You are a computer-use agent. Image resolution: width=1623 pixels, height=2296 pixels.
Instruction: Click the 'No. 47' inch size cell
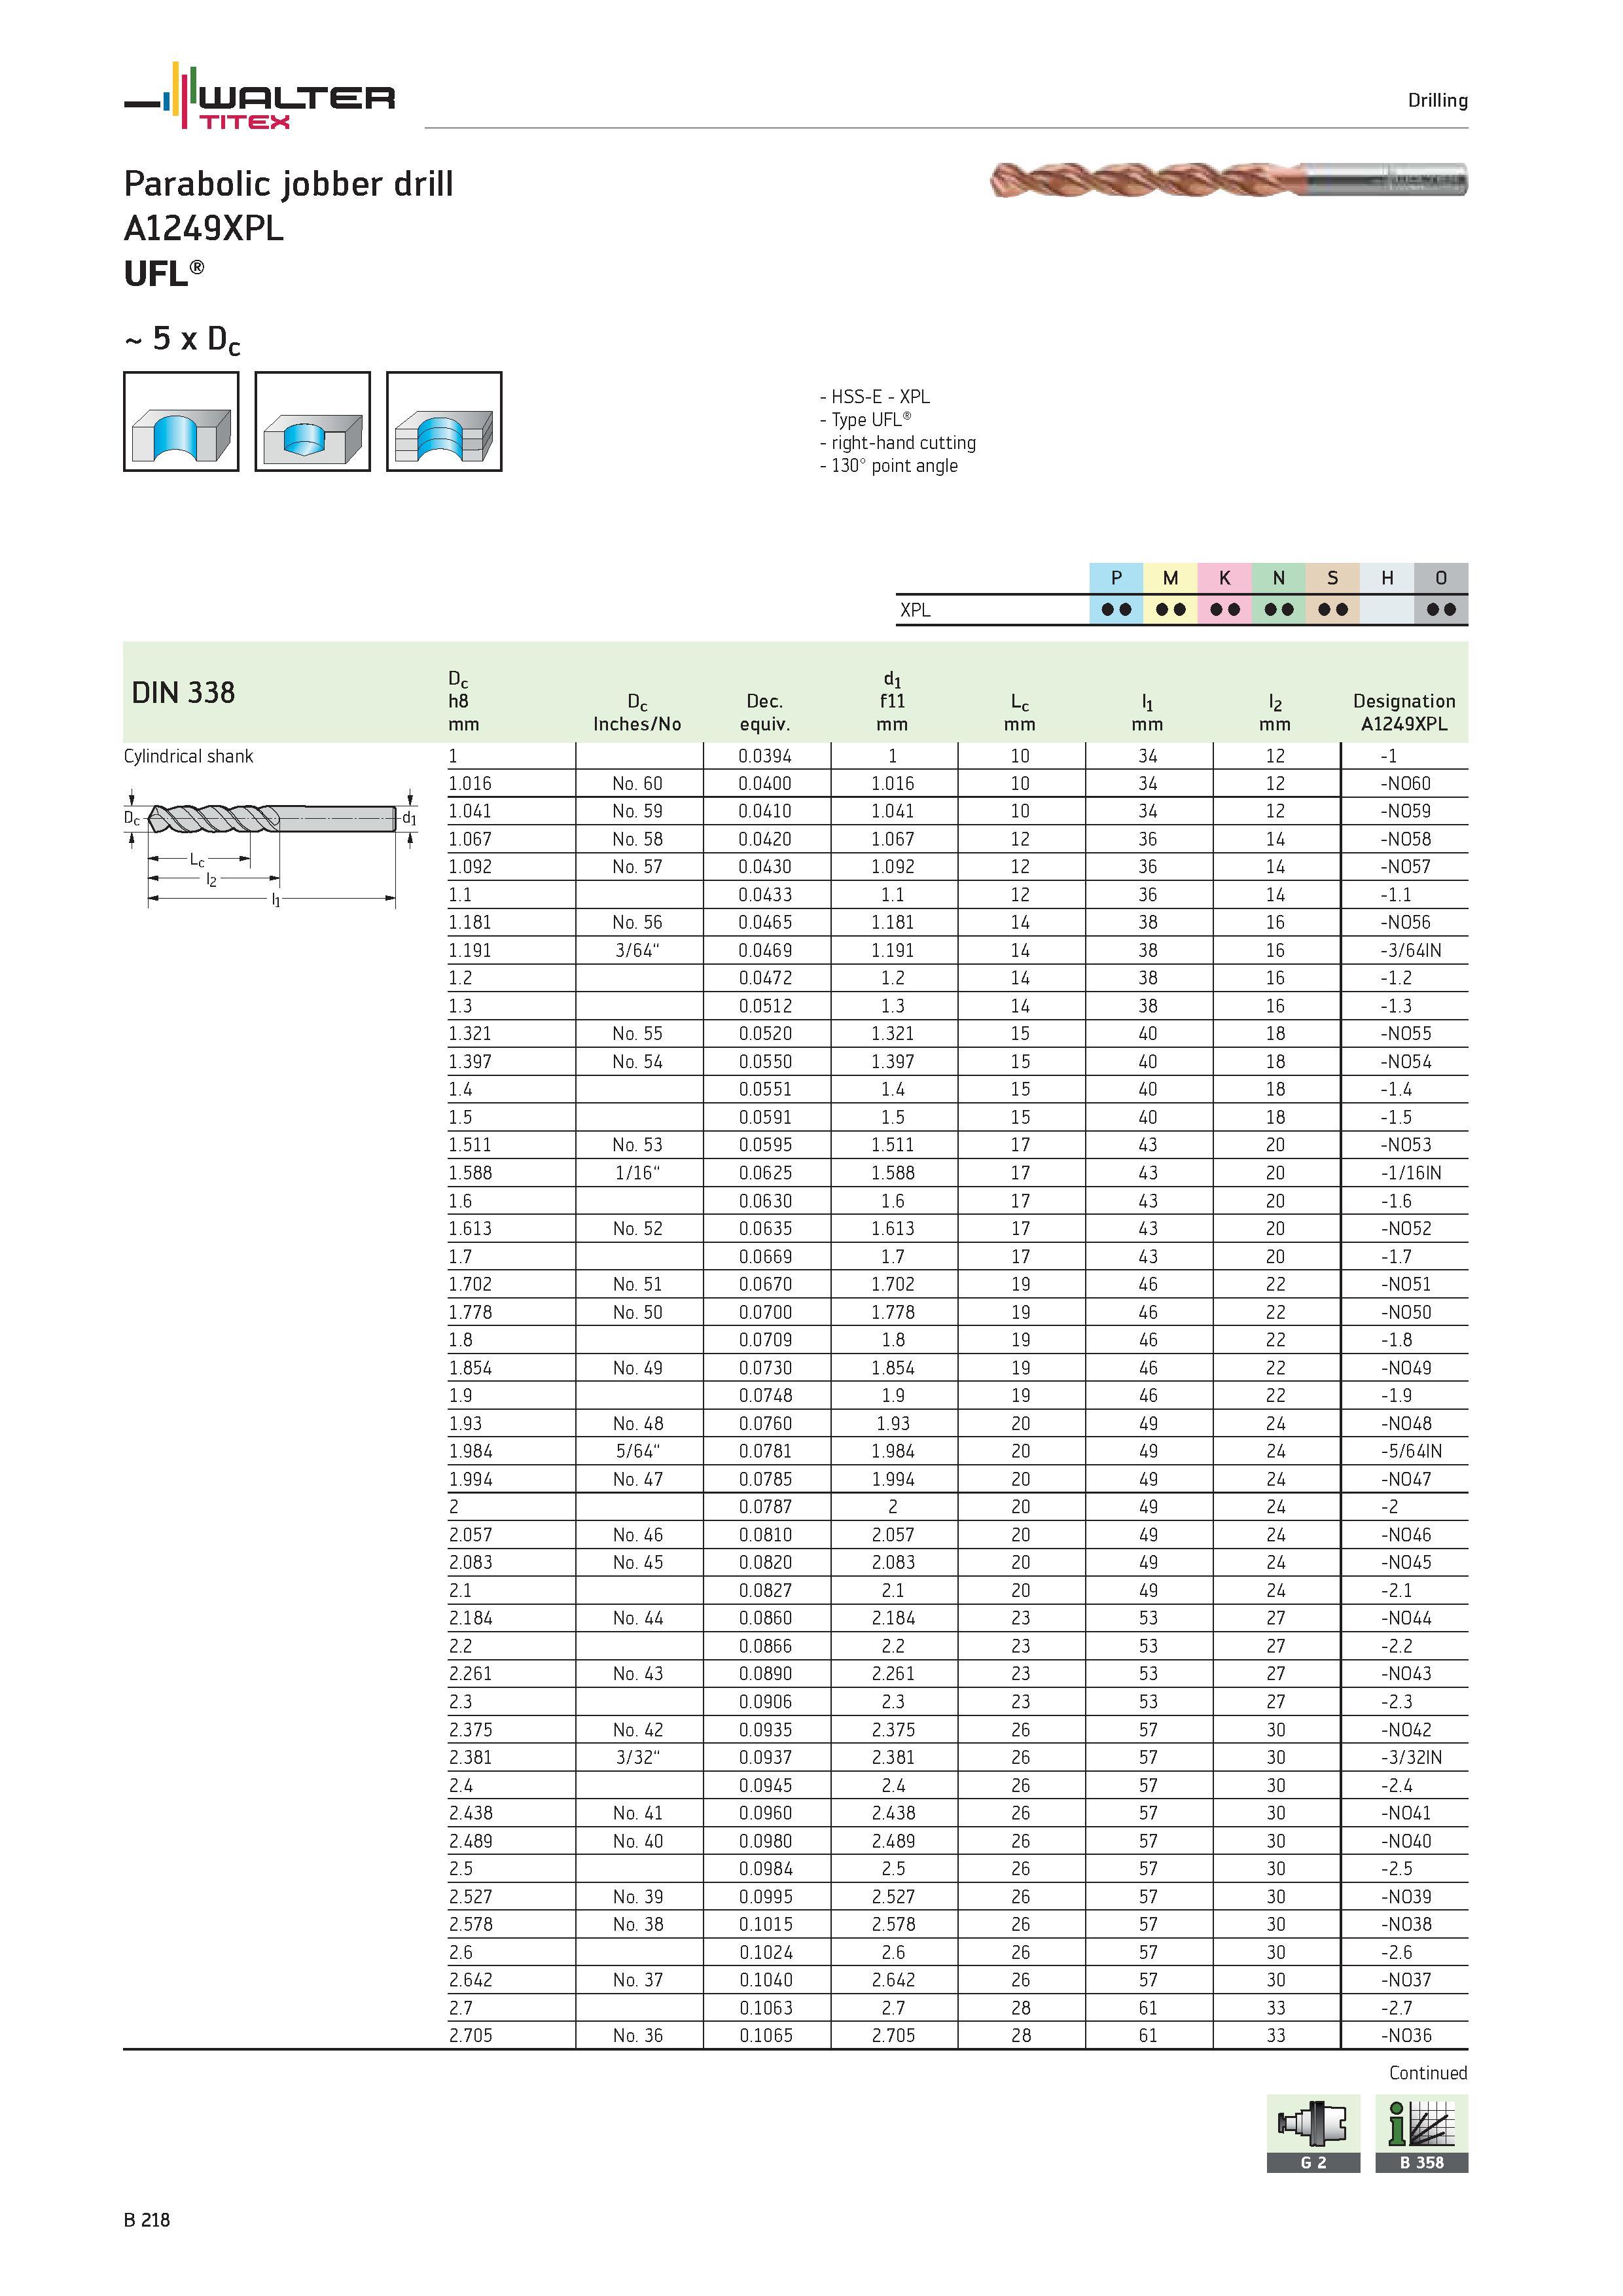637,1479
